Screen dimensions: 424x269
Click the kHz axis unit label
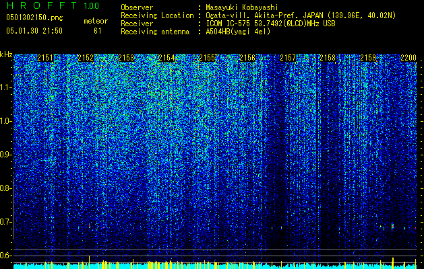point(6,55)
